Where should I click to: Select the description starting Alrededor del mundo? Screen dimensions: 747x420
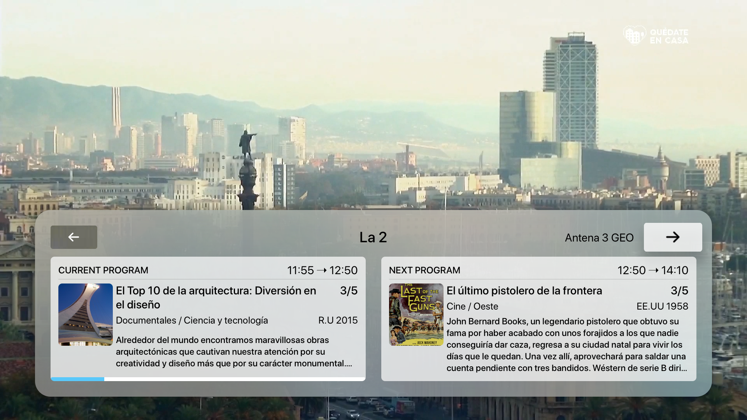tap(234, 352)
